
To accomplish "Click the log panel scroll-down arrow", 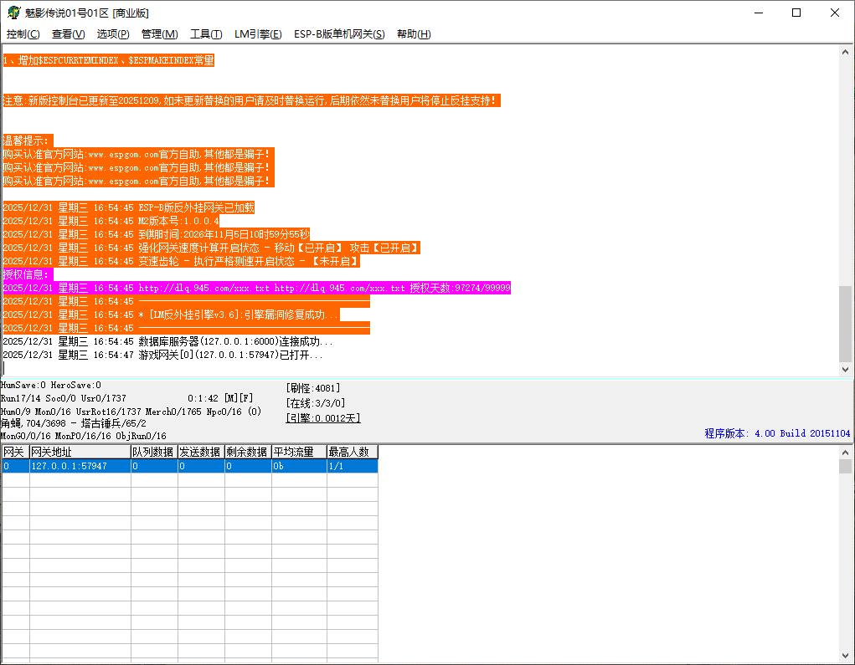I will click(845, 369).
